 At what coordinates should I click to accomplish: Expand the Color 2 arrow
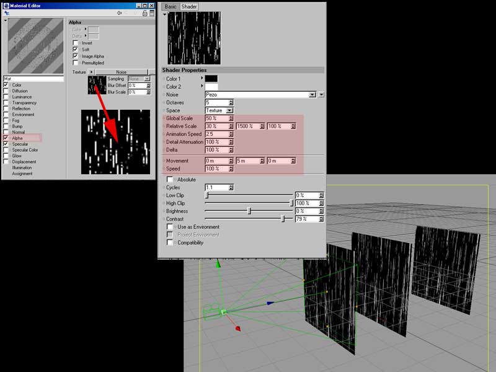click(x=201, y=86)
